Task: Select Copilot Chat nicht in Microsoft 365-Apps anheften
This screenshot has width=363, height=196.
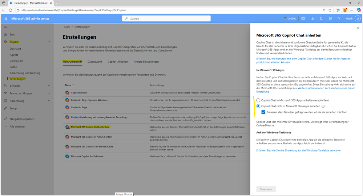Action: click(x=258, y=106)
